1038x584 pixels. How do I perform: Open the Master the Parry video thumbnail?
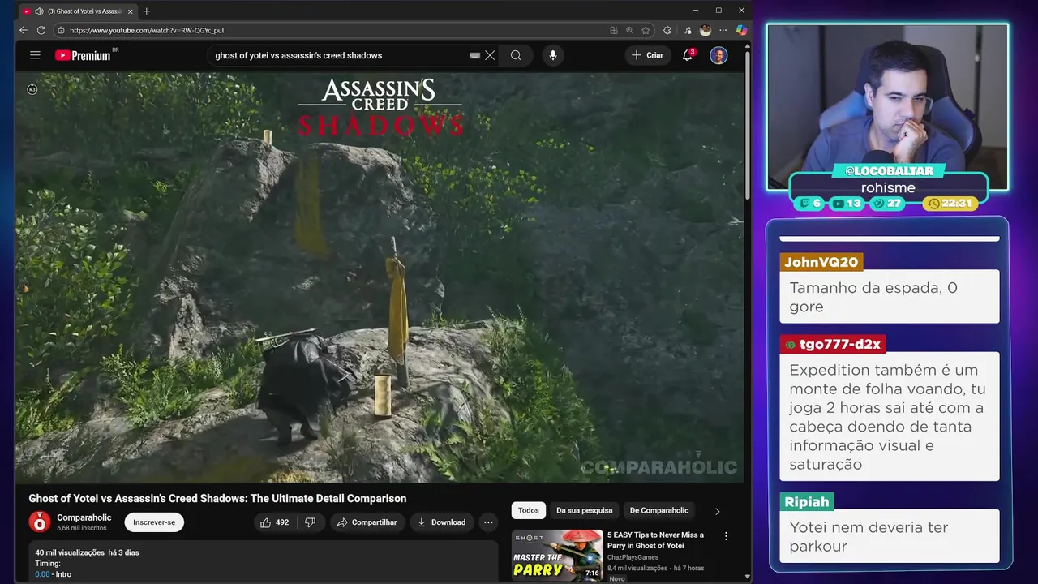click(557, 556)
